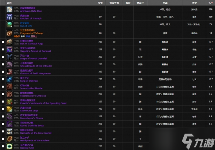This screenshot has width=215, height=150.
Task: Click the Archivum Data Disc item icon
Action: tap(9, 10)
